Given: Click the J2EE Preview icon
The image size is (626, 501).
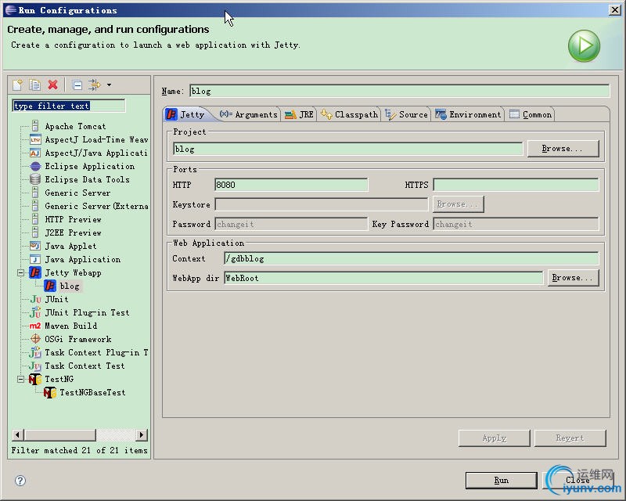Looking at the screenshot, I should click(35, 232).
